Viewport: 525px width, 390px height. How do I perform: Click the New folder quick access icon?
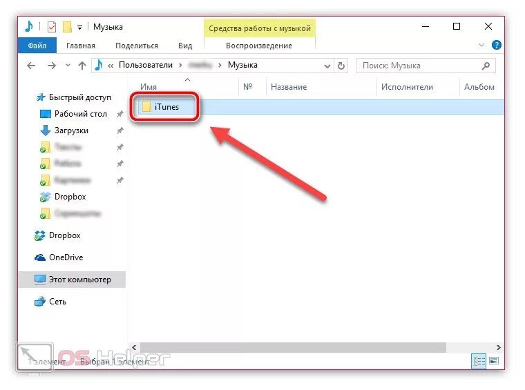(67, 27)
